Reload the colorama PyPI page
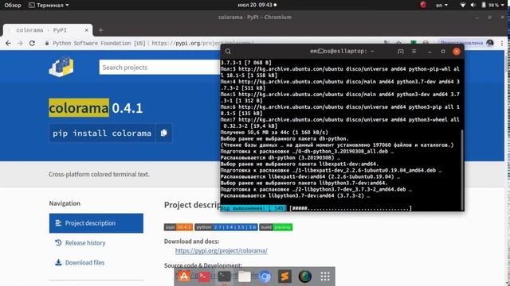 point(32,43)
